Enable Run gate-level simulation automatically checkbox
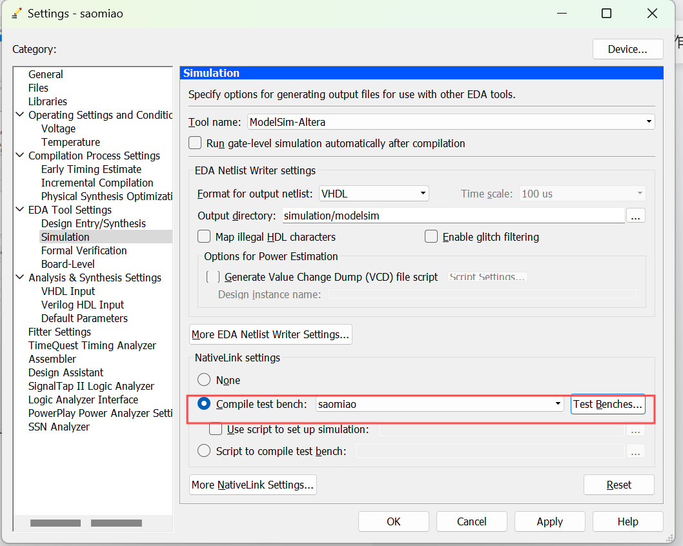The image size is (683, 546). (x=195, y=143)
